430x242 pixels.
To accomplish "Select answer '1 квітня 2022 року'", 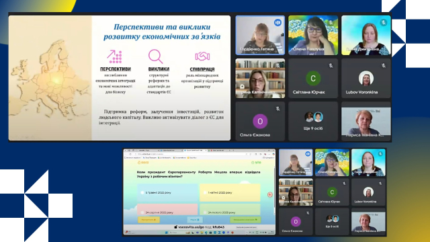I will click(230, 193).
